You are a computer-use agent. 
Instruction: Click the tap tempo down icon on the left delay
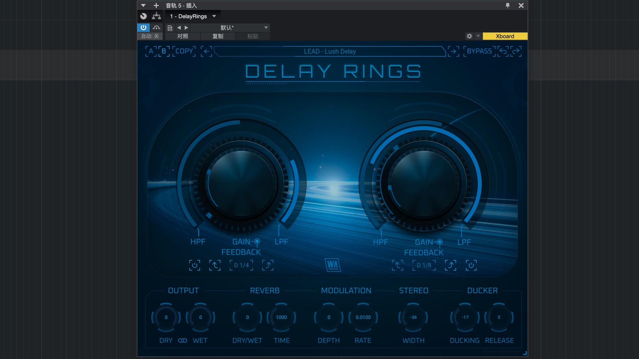(215, 265)
